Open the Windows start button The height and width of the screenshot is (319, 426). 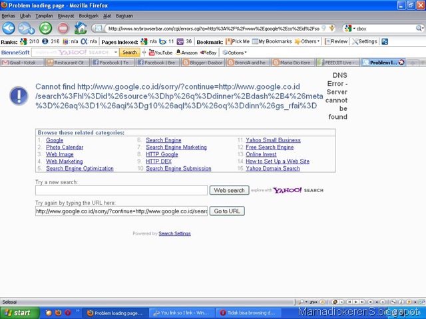pos(19,313)
